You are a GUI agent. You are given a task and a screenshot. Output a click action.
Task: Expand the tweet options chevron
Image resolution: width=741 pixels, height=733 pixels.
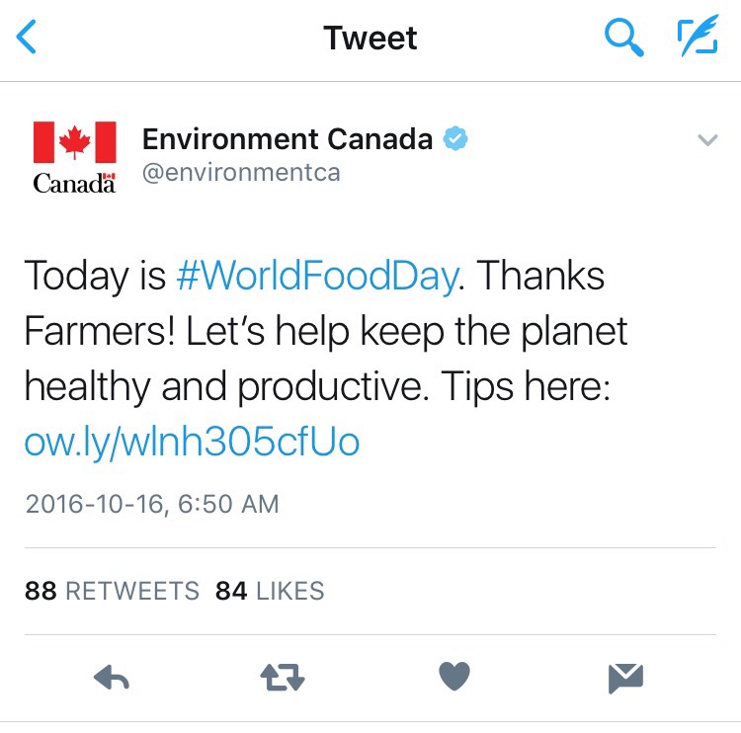pos(706,140)
